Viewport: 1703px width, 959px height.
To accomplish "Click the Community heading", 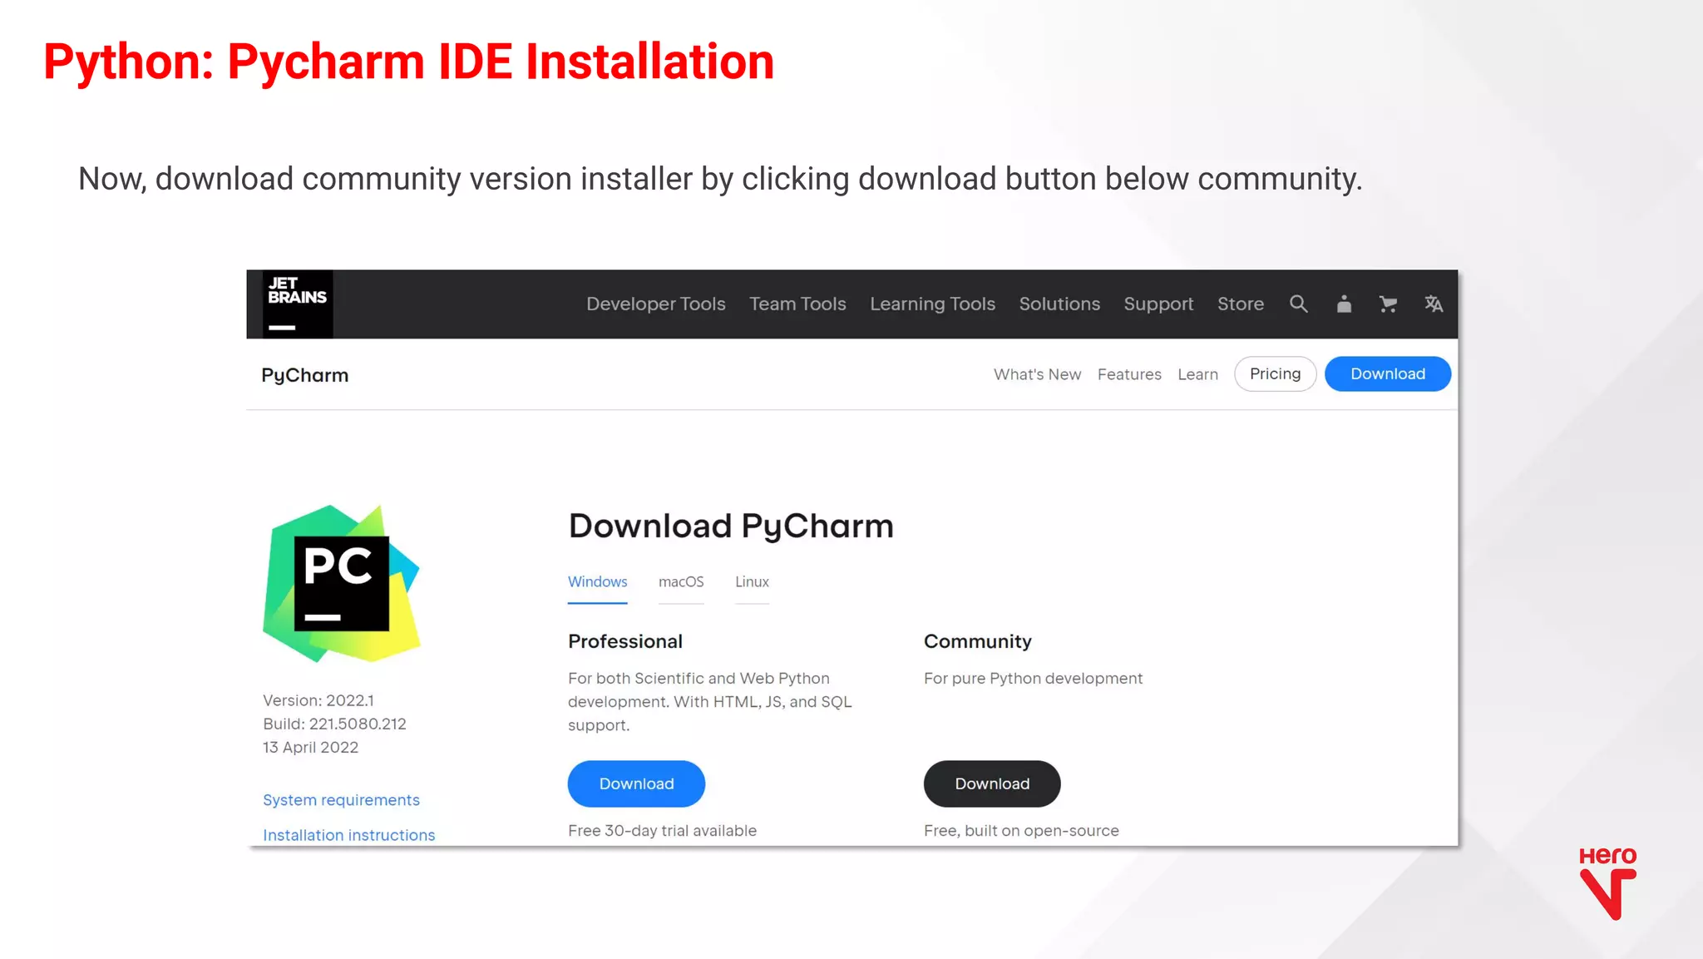I will [x=978, y=641].
